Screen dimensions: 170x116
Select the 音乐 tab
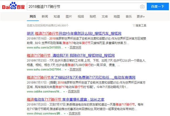129,16
